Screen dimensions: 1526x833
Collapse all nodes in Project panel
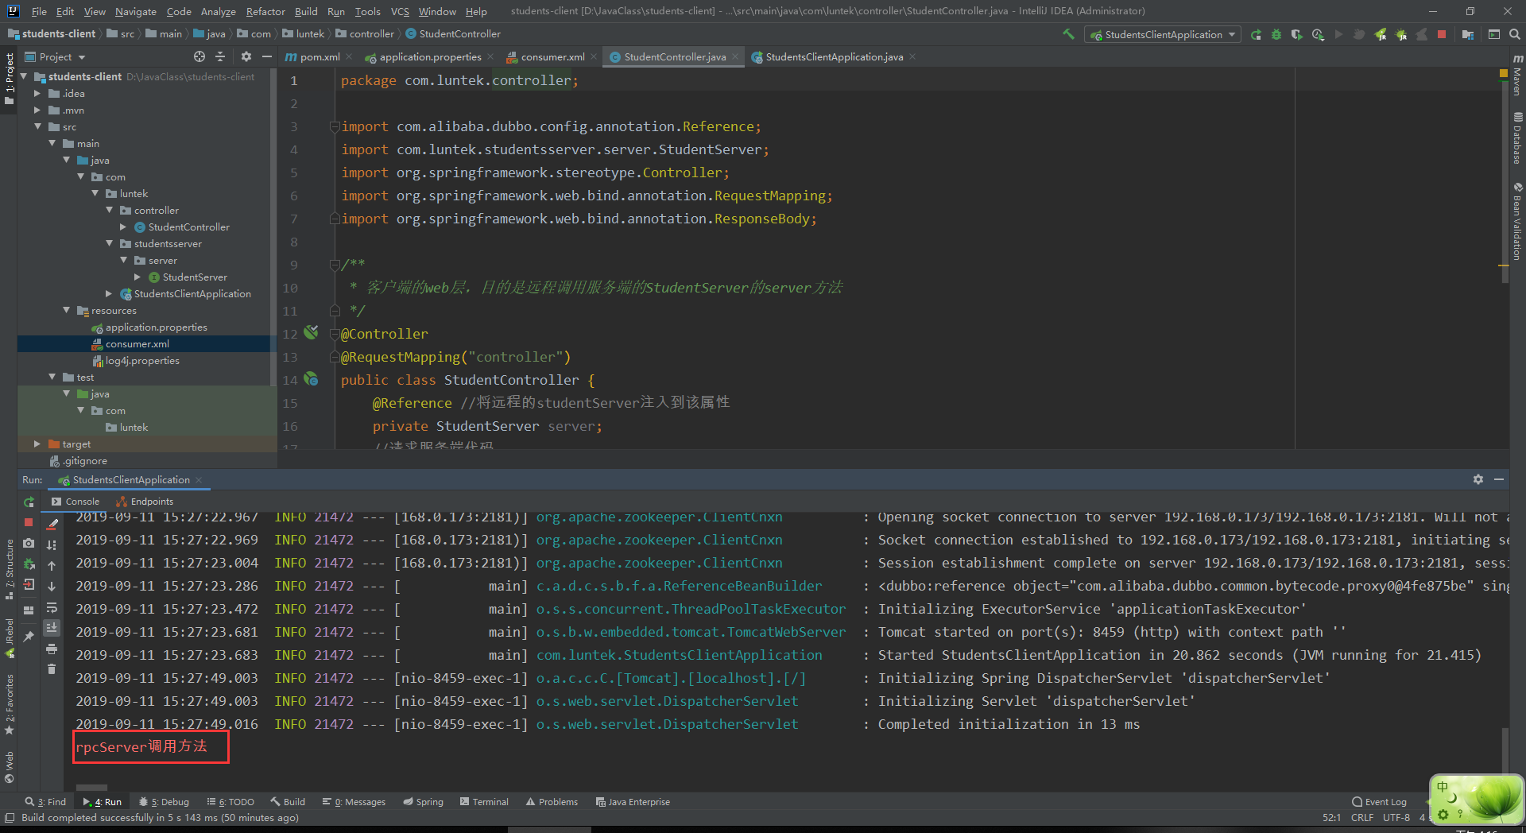[x=220, y=56]
